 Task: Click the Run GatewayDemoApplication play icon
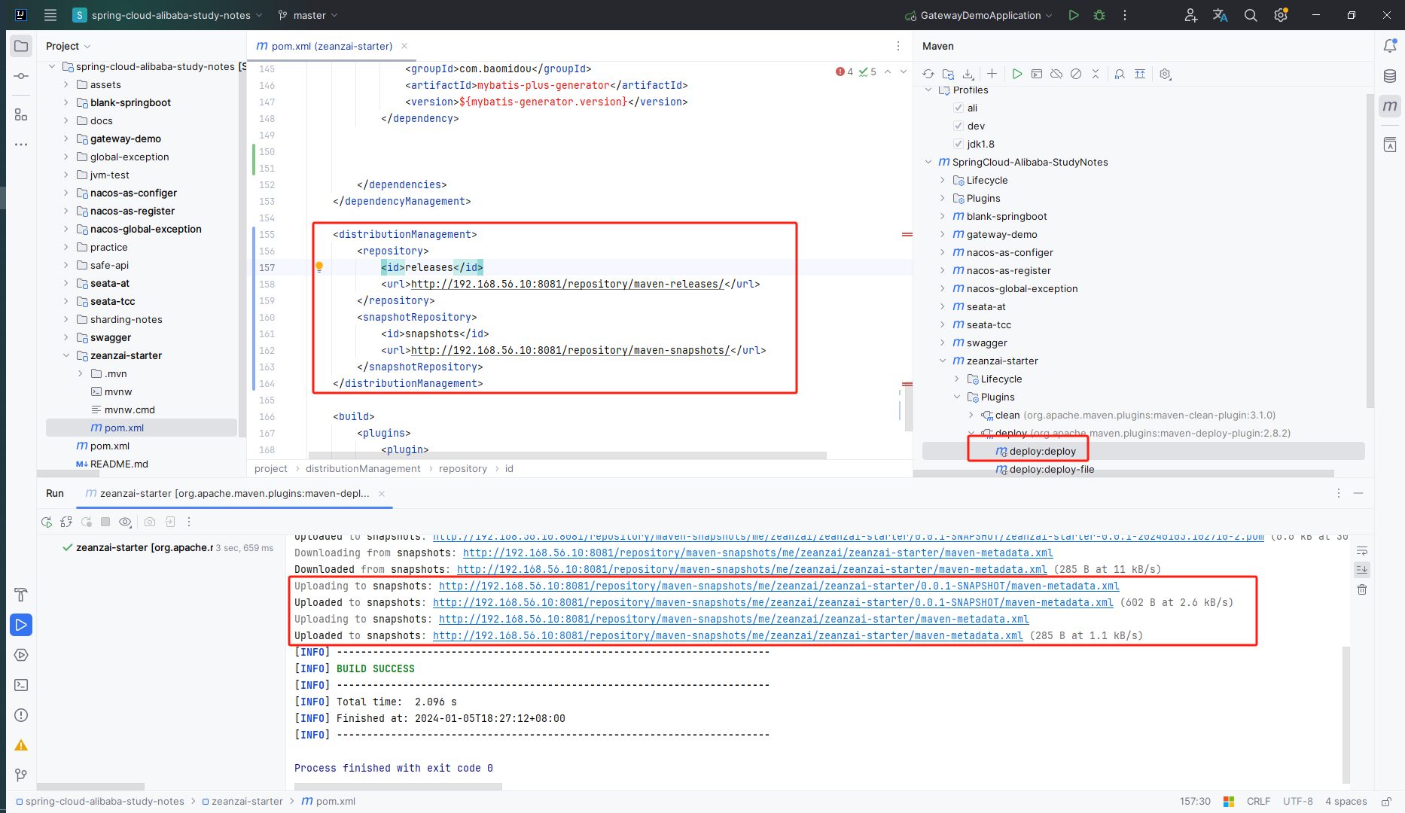(1074, 15)
